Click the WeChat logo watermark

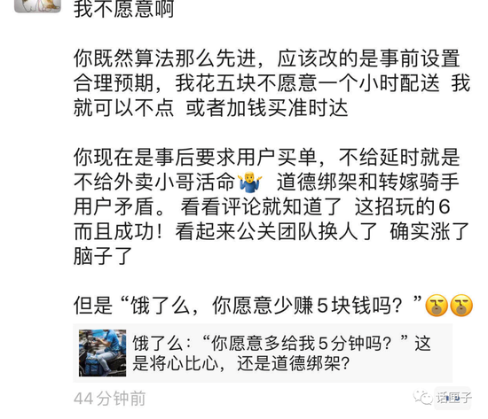422,397
